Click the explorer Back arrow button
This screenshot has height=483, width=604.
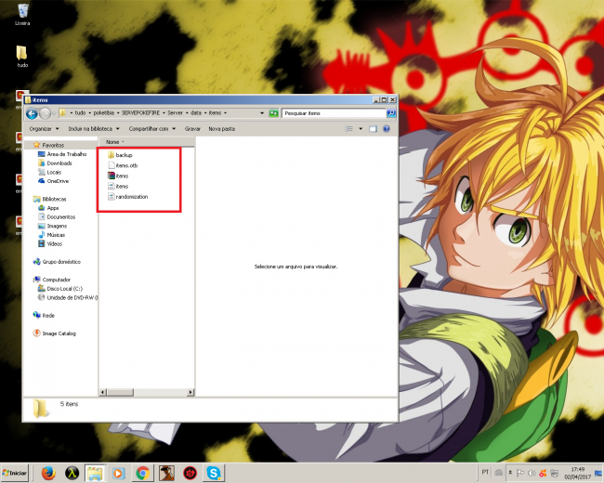tap(31, 112)
